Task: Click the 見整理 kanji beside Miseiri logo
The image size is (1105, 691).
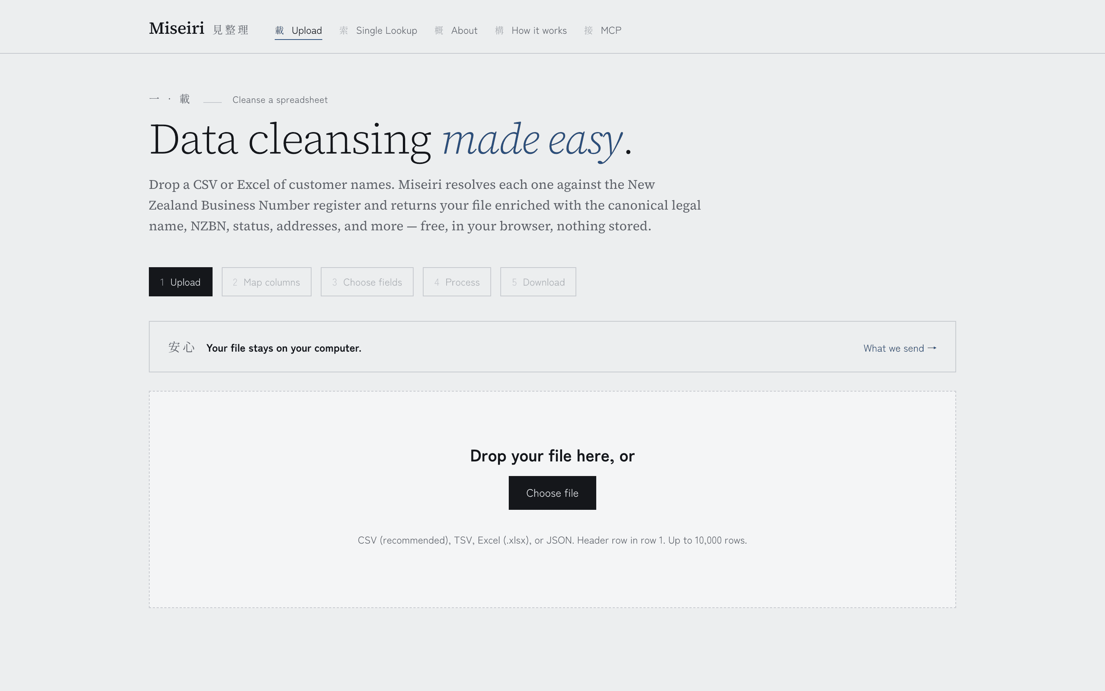Action: coord(231,30)
